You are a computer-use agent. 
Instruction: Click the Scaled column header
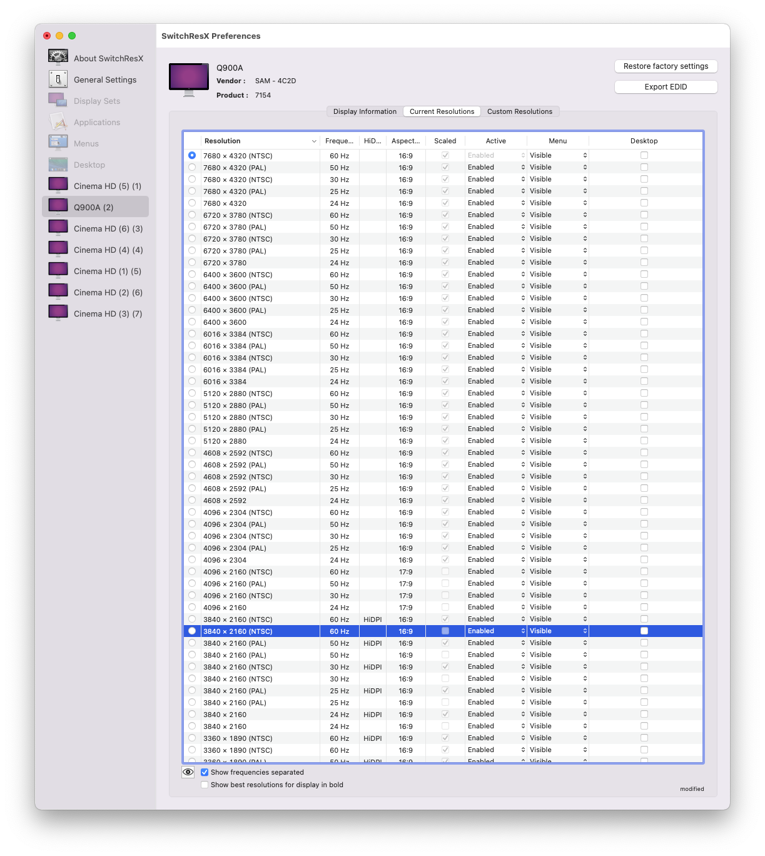tap(445, 141)
